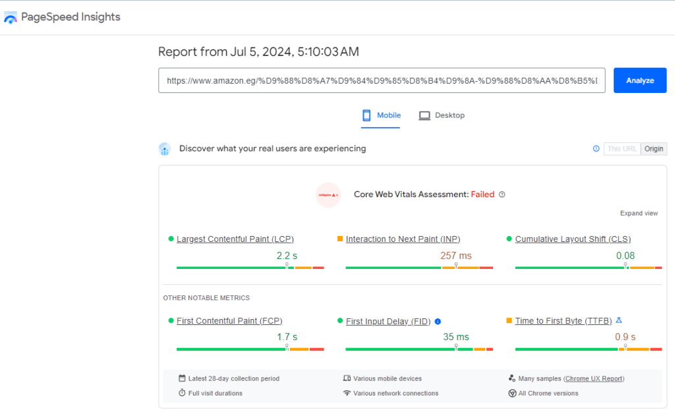
Task: Open the info tooltip beside Core Web Vitals Assessment
Action: (x=502, y=194)
